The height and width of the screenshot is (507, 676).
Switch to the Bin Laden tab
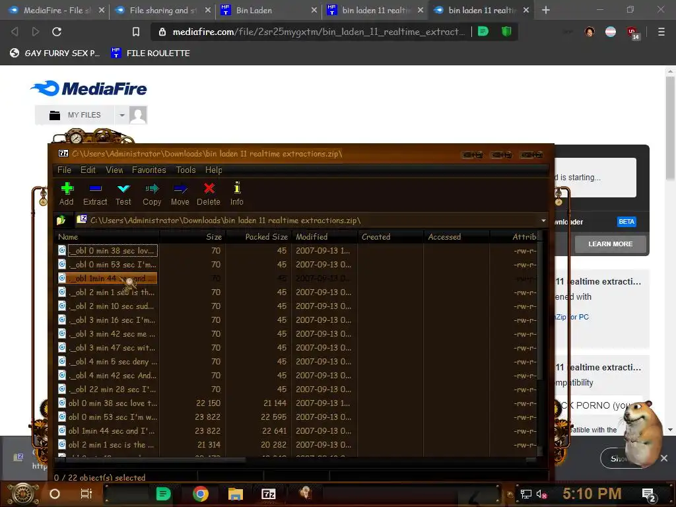pyautogui.click(x=268, y=10)
